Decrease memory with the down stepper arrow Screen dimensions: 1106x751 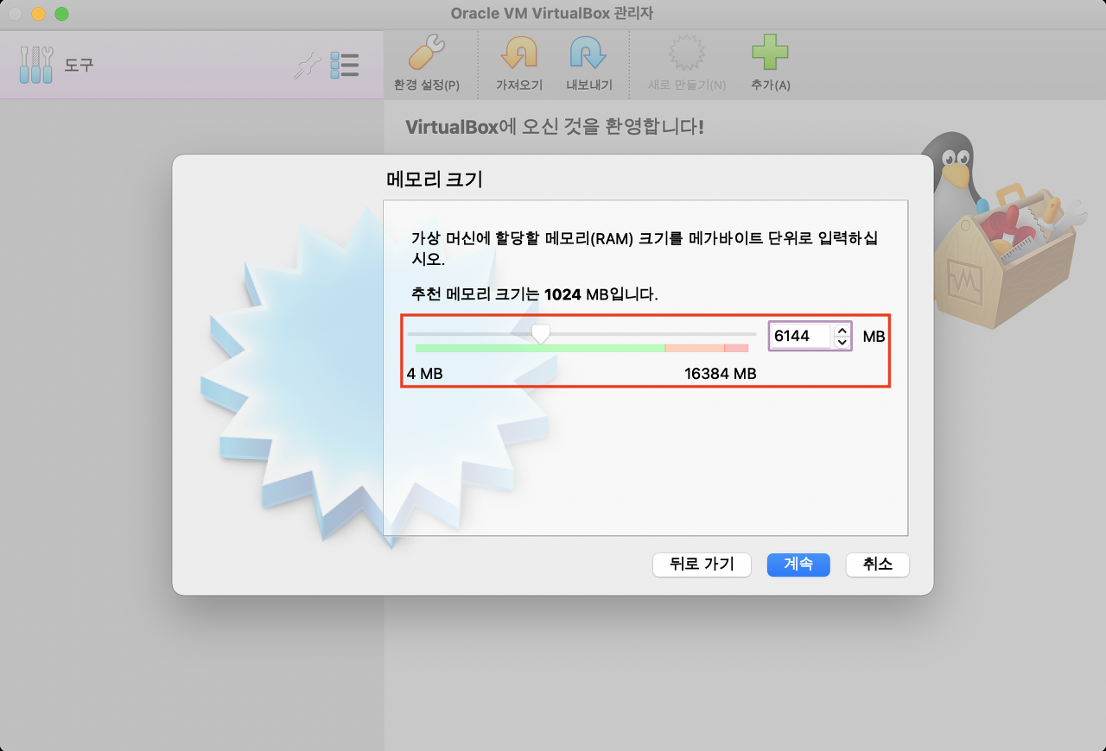842,342
